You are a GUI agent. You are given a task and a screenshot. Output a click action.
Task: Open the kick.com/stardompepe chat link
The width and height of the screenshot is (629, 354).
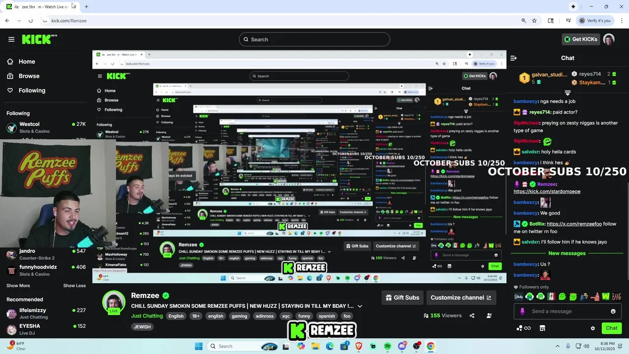pos(547,191)
